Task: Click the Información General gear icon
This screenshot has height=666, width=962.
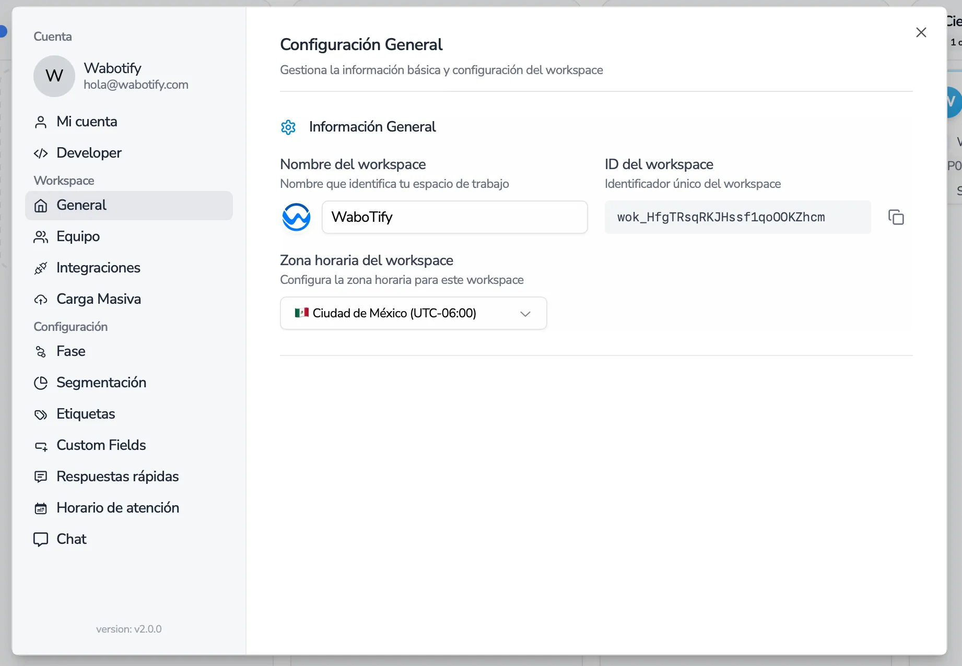Action: [x=288, y=127]
